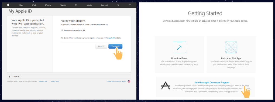Open the iPhone menu item
The image size is (275, 102).
coord(48,5)
